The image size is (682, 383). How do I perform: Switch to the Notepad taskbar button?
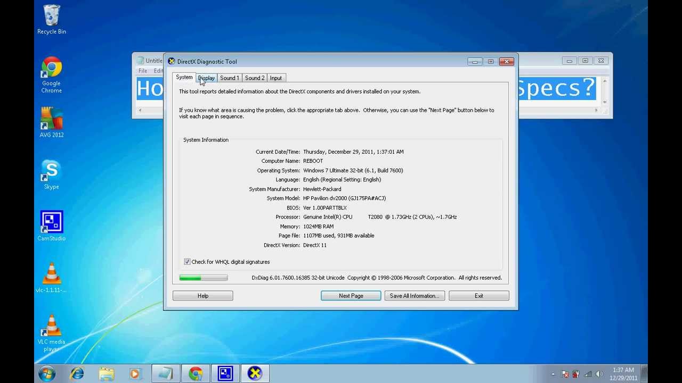pyautogui.click(x=166, y=373)
